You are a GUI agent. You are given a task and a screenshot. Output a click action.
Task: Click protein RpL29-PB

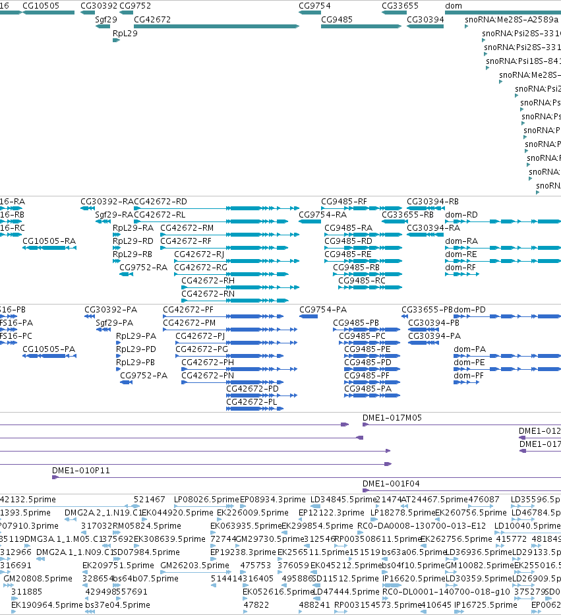[x=118, y=369]
